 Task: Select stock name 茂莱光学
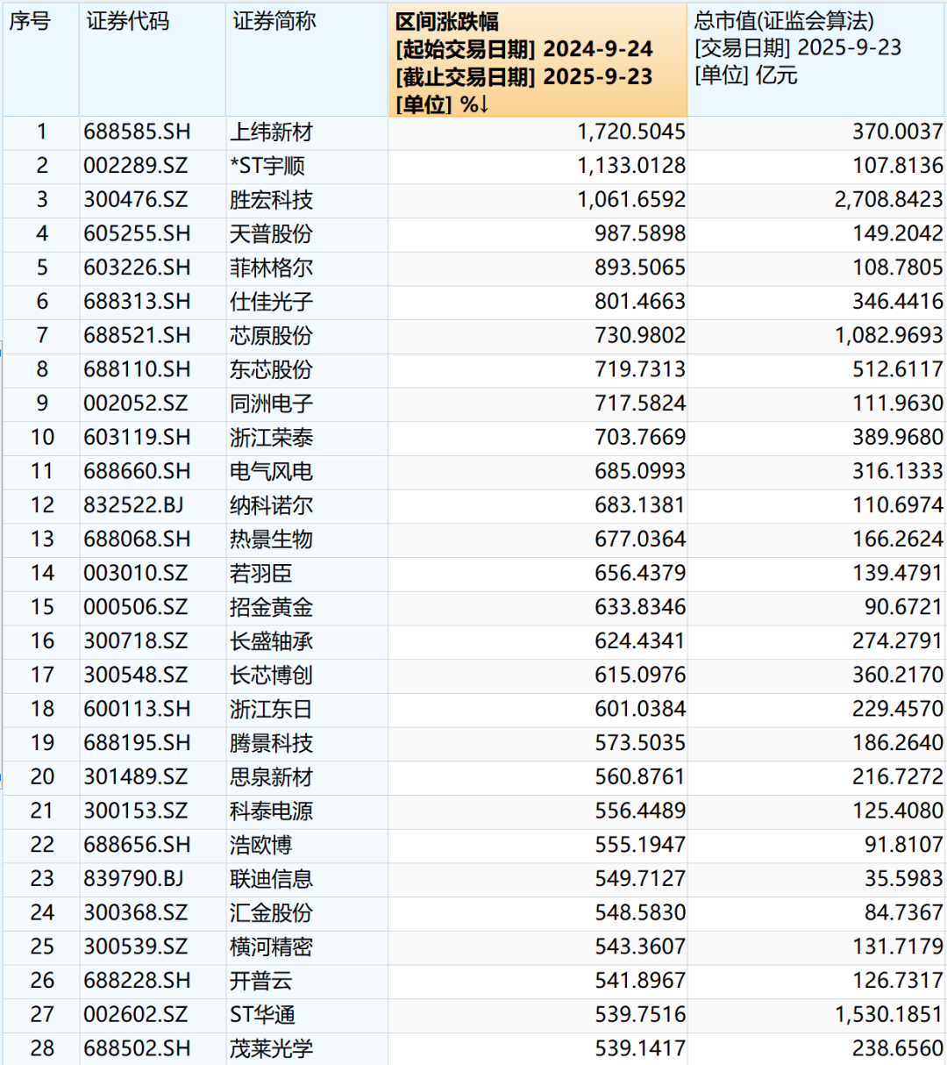click(x=271, y=1048)
